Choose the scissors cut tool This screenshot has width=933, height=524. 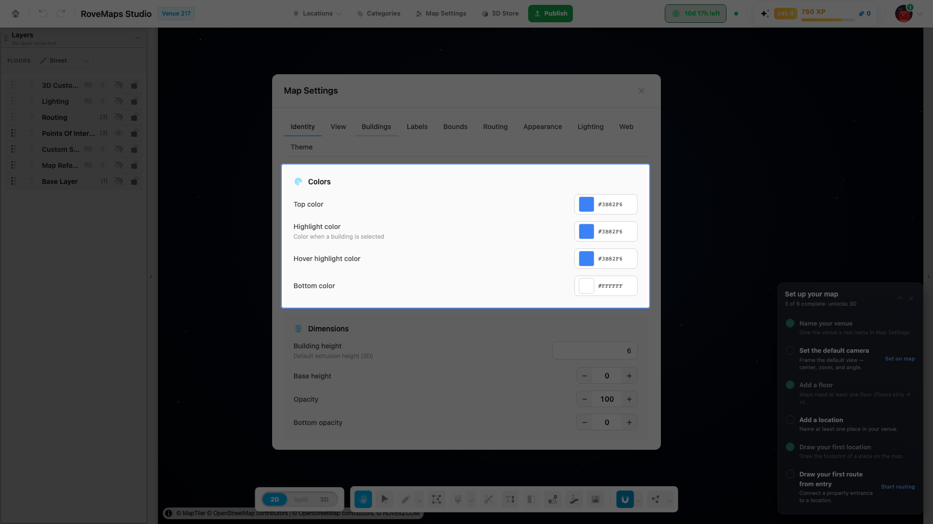coord(488,499)
